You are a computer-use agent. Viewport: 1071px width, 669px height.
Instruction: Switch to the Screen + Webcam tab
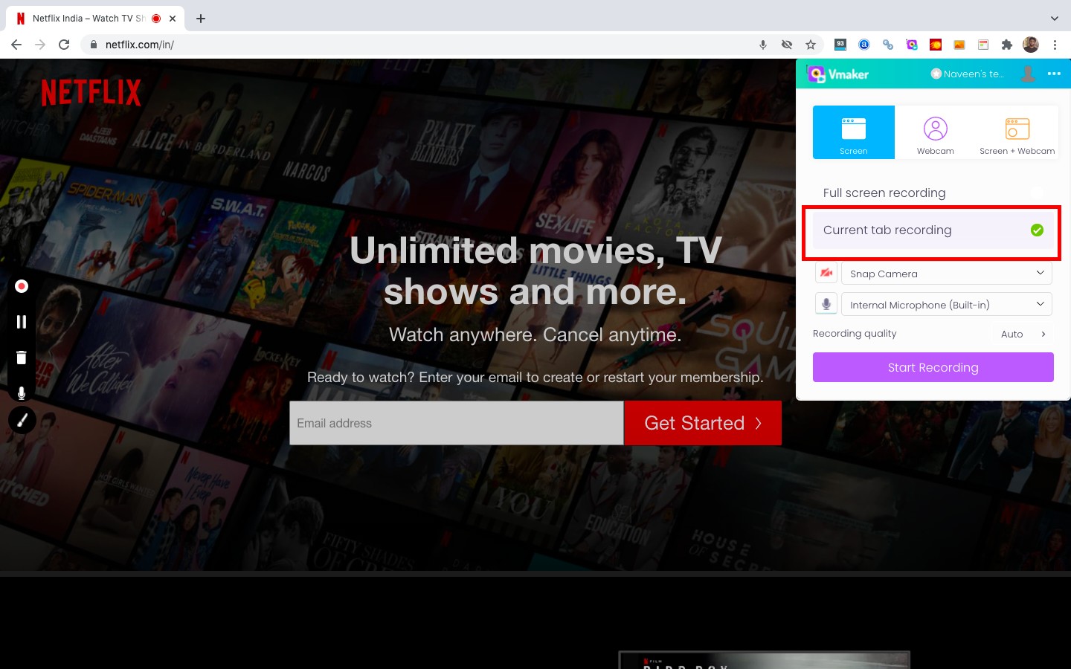(x=1016, y=132)
